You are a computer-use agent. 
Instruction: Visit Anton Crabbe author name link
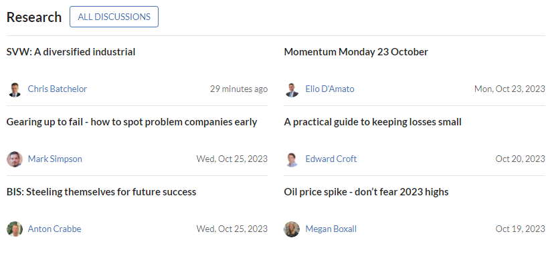point(55,229)
